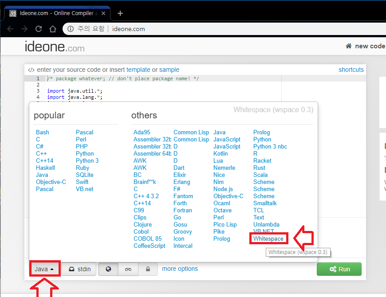Select Groovy in others list
Screen dimensions: 386x297
pos(183,232)
